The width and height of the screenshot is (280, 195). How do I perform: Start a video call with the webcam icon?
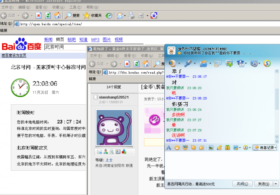point(172,63)
